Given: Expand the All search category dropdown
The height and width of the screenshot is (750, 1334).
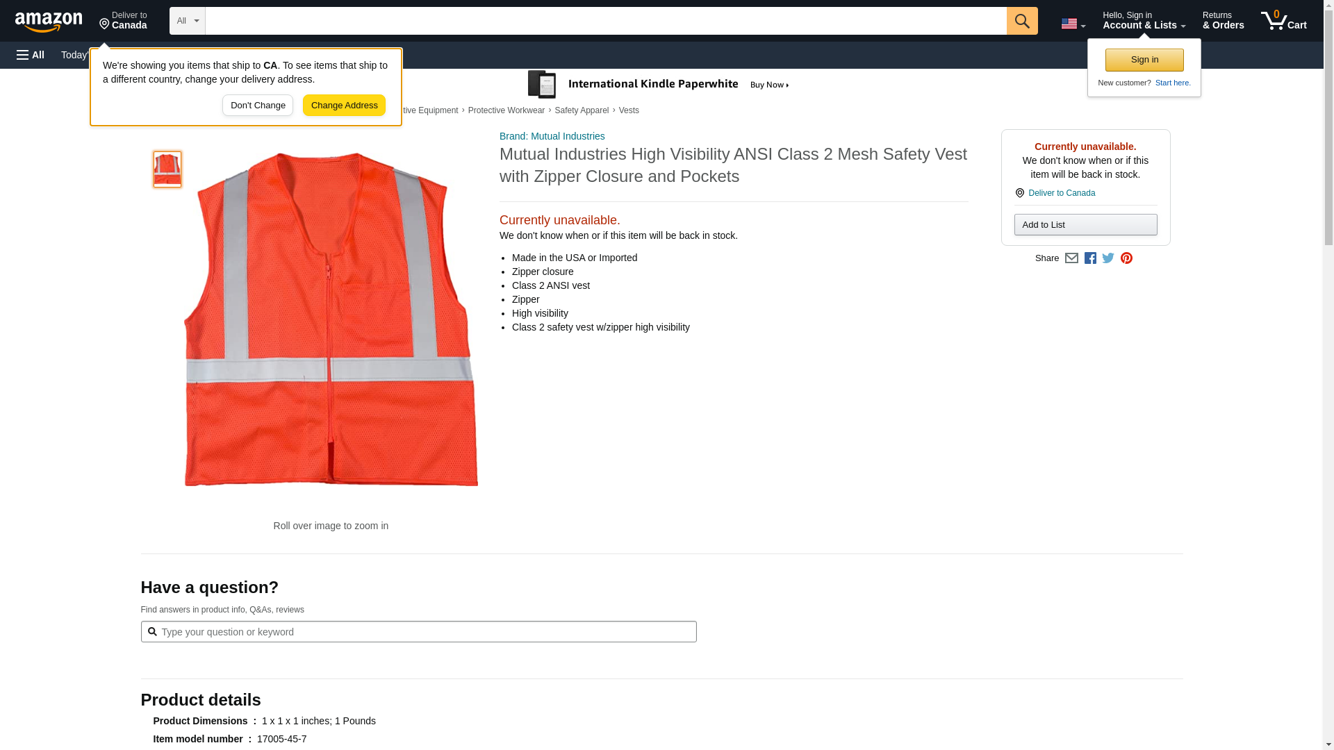Looking at the screenshot, I should [x=187, y=21].
